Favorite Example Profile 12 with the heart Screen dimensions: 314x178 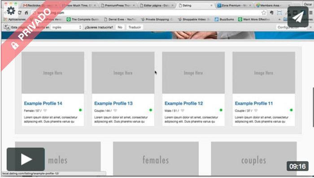183,111
